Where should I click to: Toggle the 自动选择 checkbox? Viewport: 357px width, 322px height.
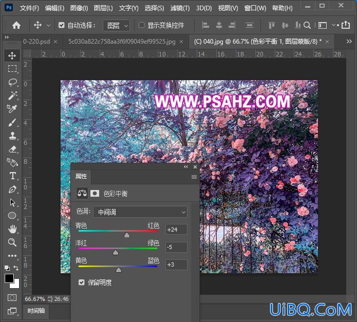pos(61,25)
